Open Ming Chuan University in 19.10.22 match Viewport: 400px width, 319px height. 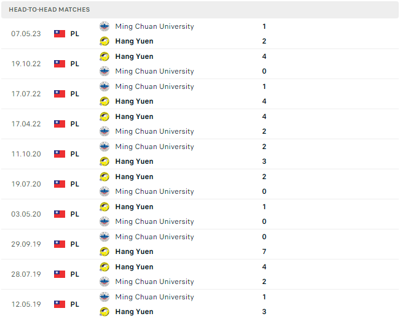[155, 71]
